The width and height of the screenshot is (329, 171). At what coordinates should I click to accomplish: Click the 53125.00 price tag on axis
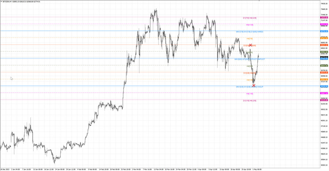click(x=324, y=100)
